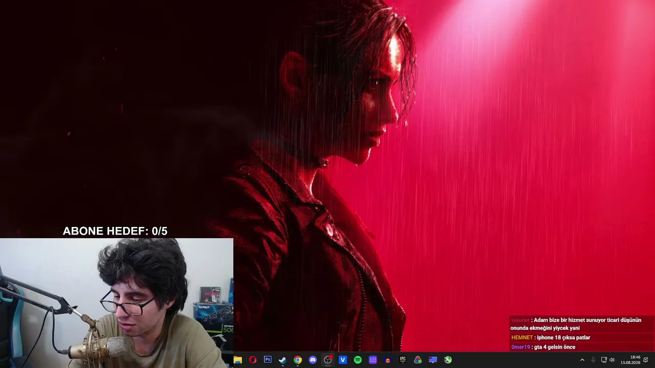Launch the Epic Games Launcher icon

click(x=403, y=360)
